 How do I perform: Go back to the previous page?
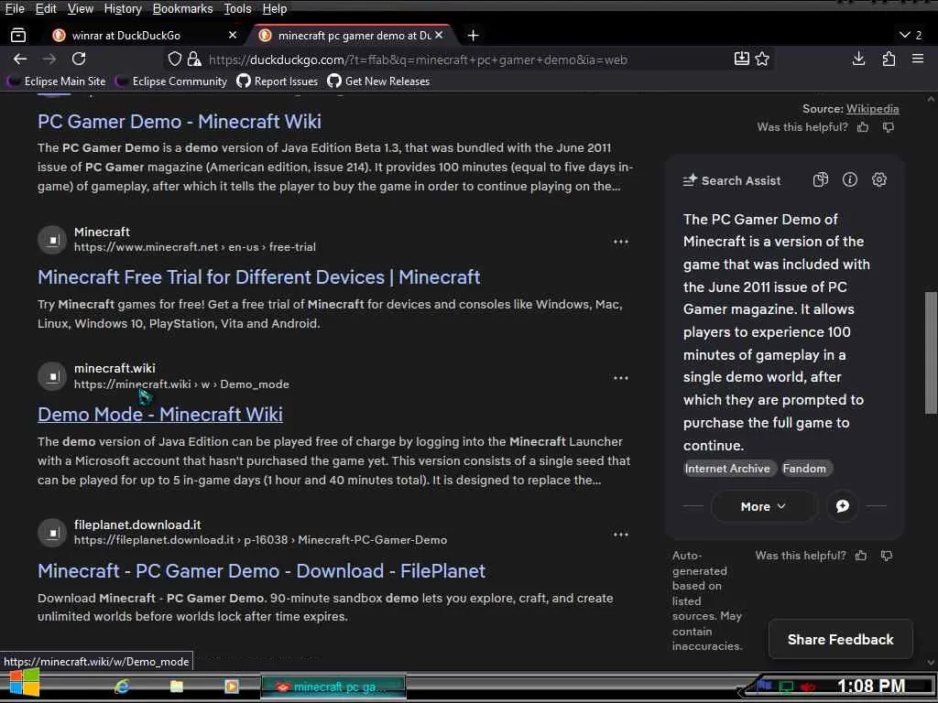pos(20,59)
